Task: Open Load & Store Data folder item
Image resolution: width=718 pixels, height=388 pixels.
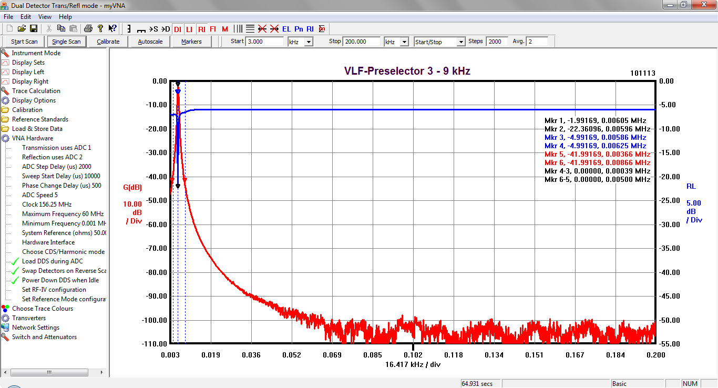Action: coord(37,129)
